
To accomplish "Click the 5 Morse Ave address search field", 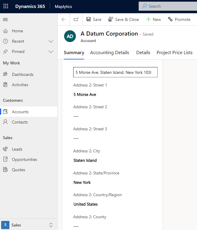I will coord(115,72).
